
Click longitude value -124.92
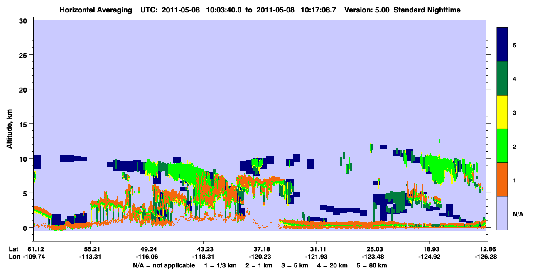pyautogui.click(x=430, y=256)
